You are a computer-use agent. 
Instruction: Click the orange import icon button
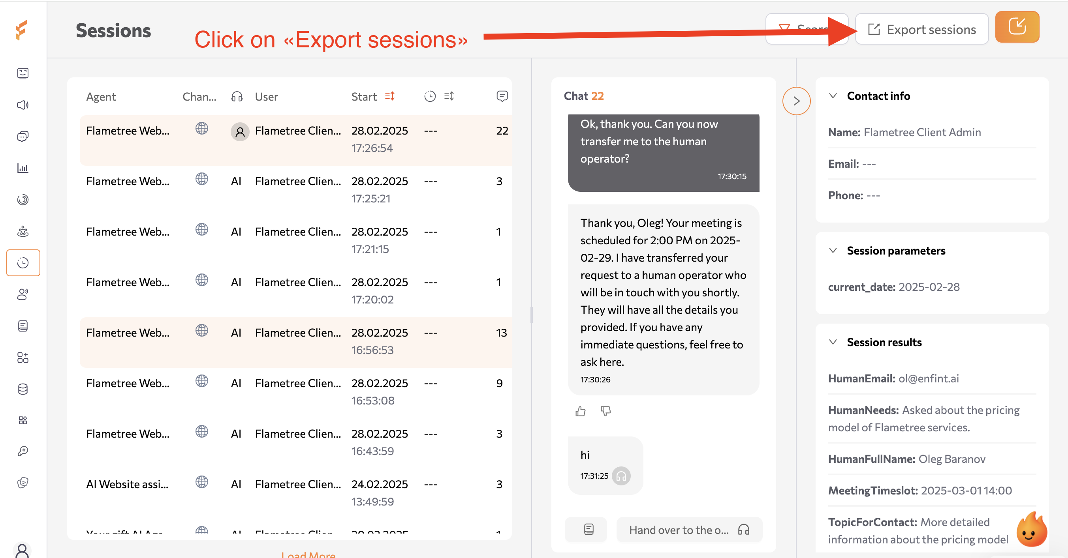(x=1017, y=27)
